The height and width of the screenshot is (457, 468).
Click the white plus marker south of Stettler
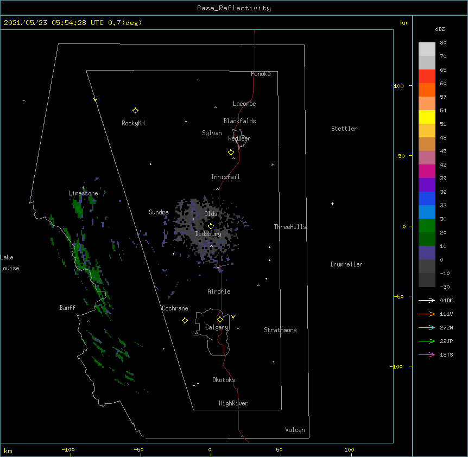pos(332,204)
